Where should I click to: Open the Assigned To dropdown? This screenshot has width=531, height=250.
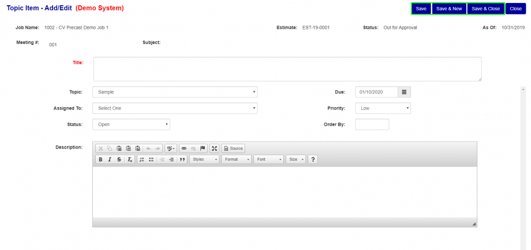click(x=175, y=108)
